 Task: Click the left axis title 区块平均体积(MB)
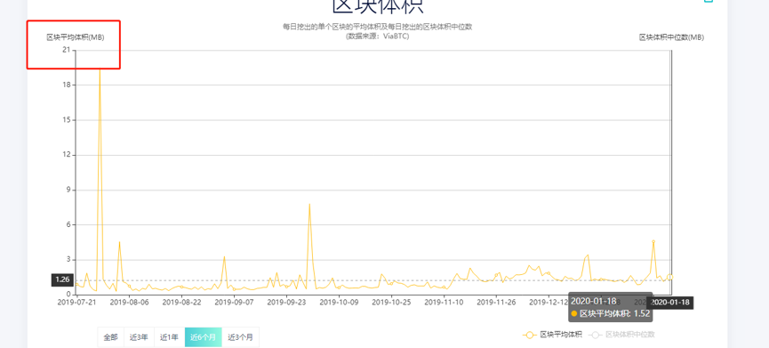tap(76, 37)
